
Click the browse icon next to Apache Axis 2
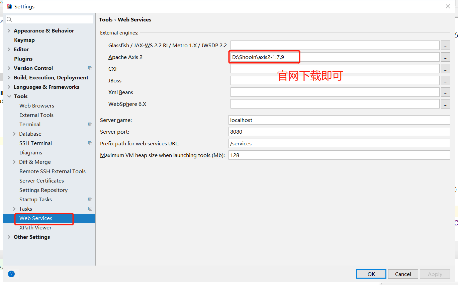pyautogui.click(x=446, y=57)
